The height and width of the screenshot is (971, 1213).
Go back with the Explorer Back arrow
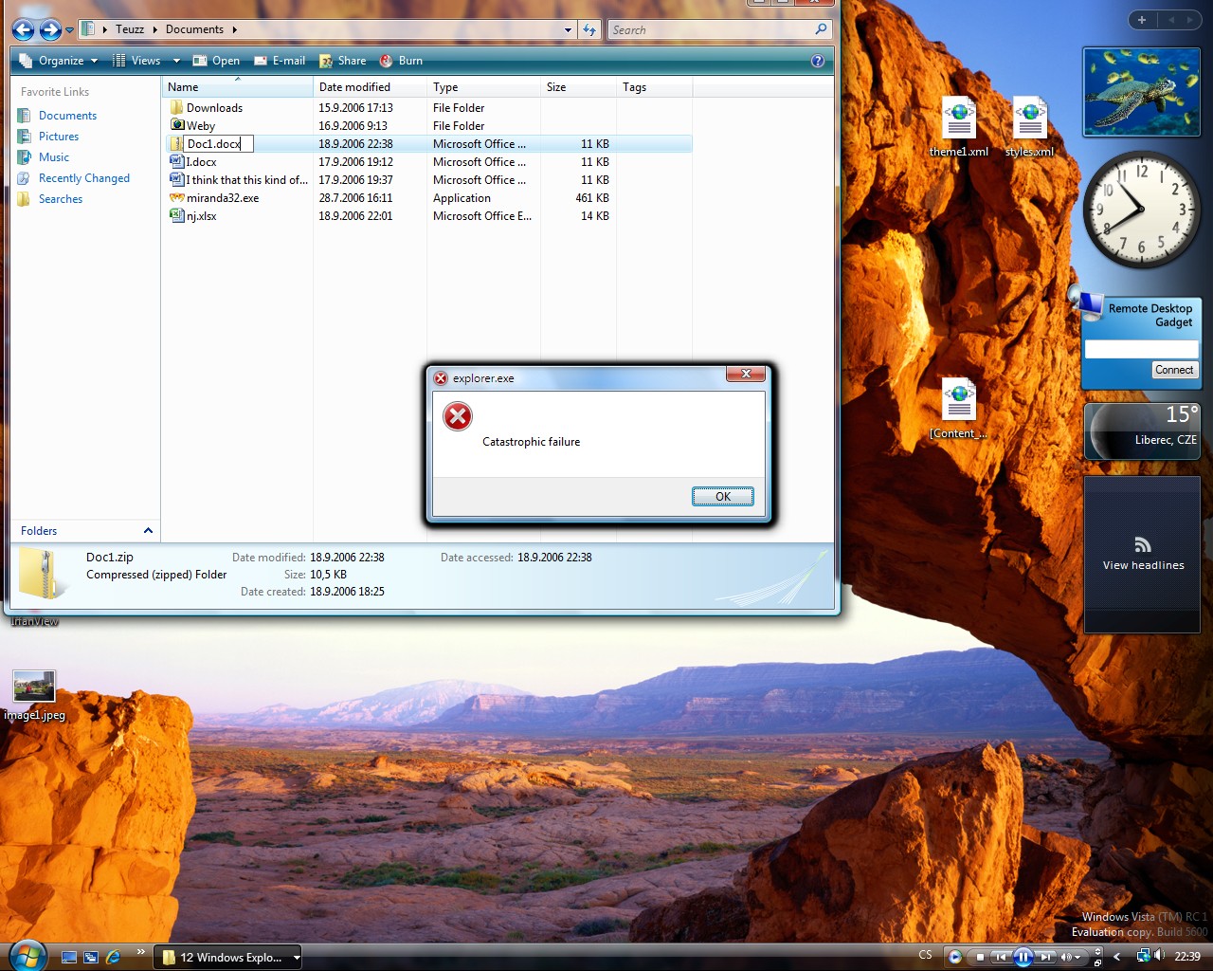pyautogui.click(x=23, y=30)
